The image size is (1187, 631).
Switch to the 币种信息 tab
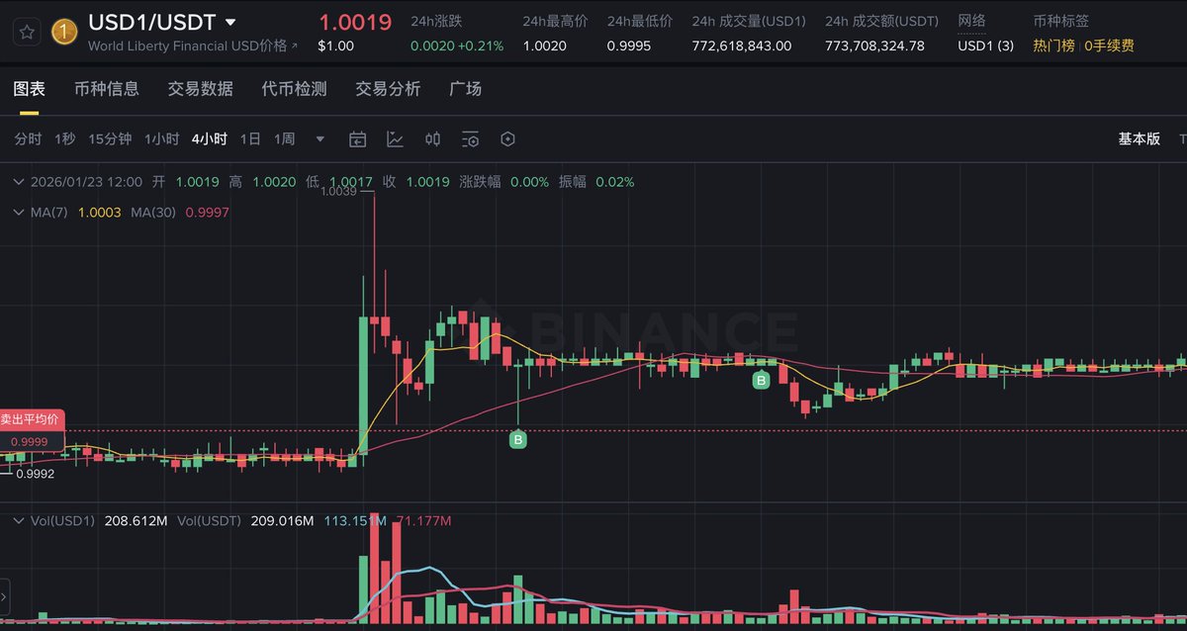107,89
